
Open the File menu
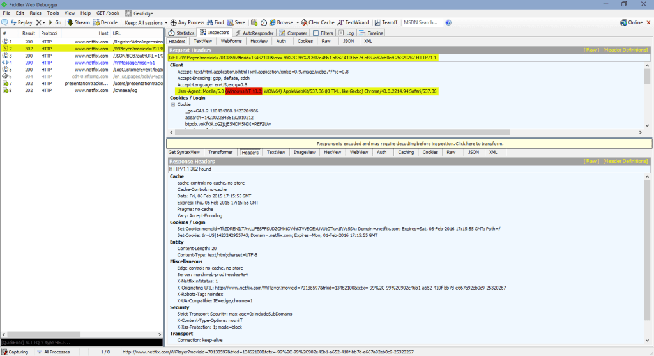6,13
